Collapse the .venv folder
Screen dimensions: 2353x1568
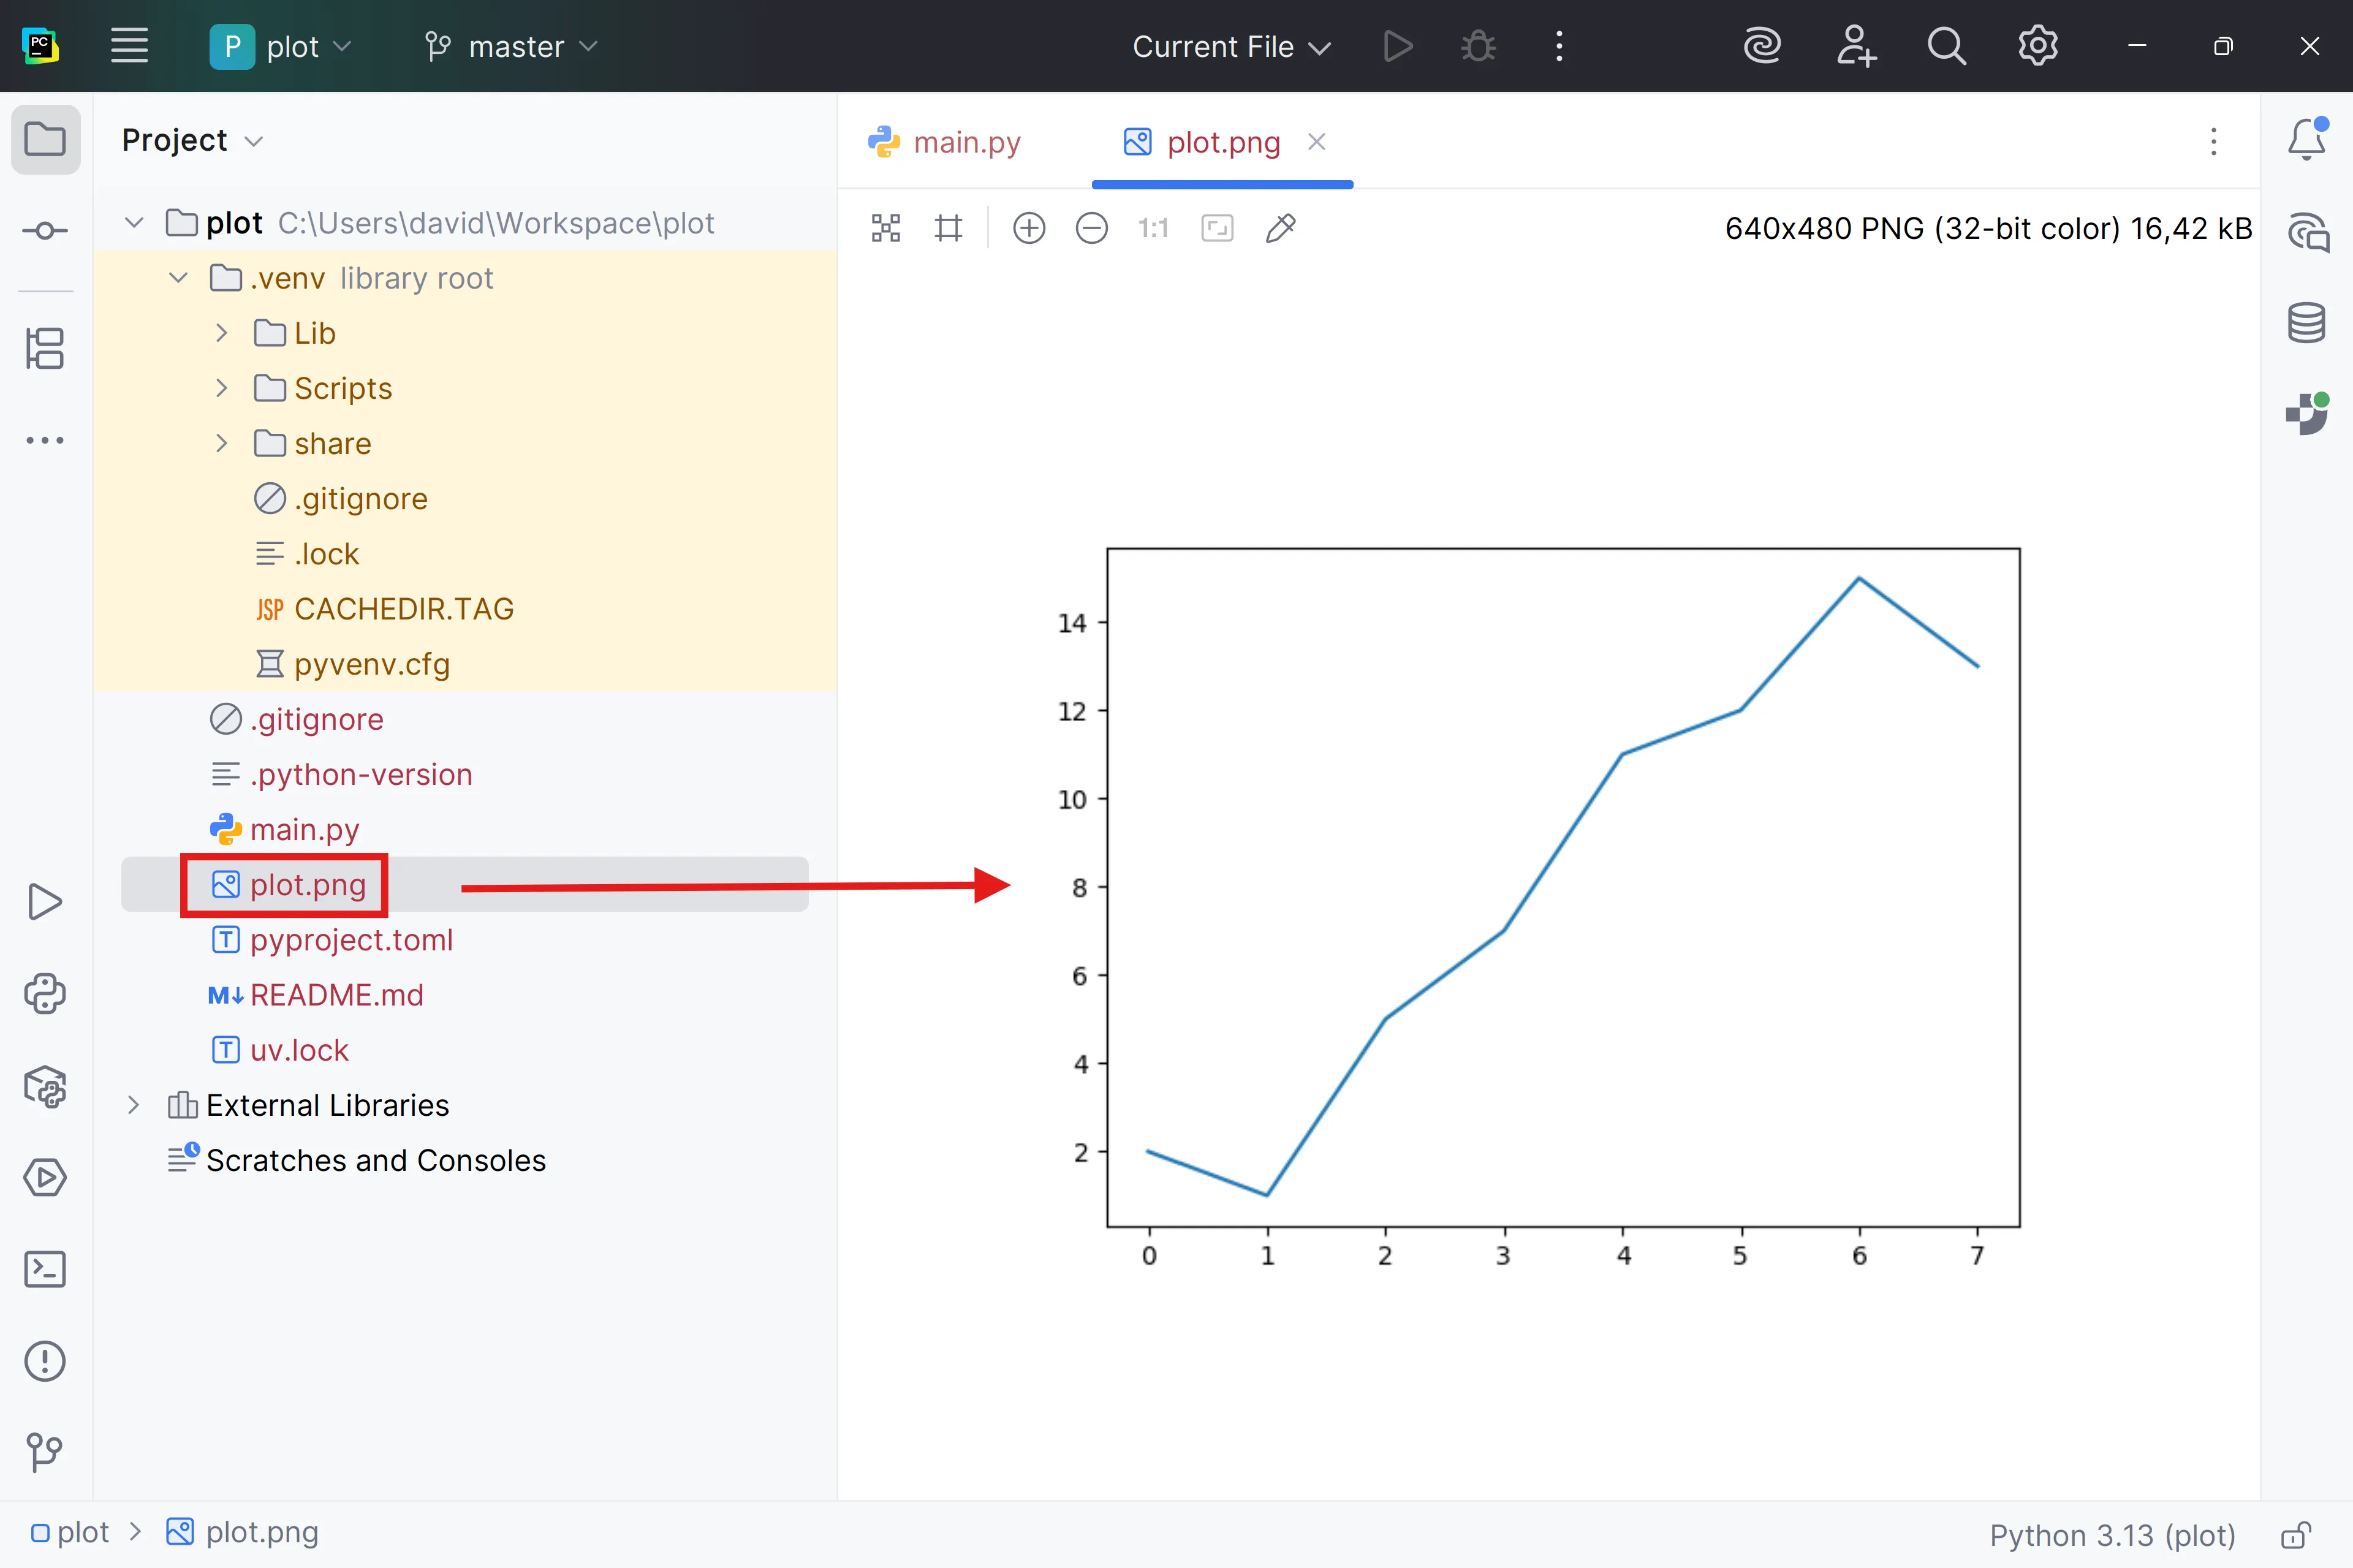point(178,278)
